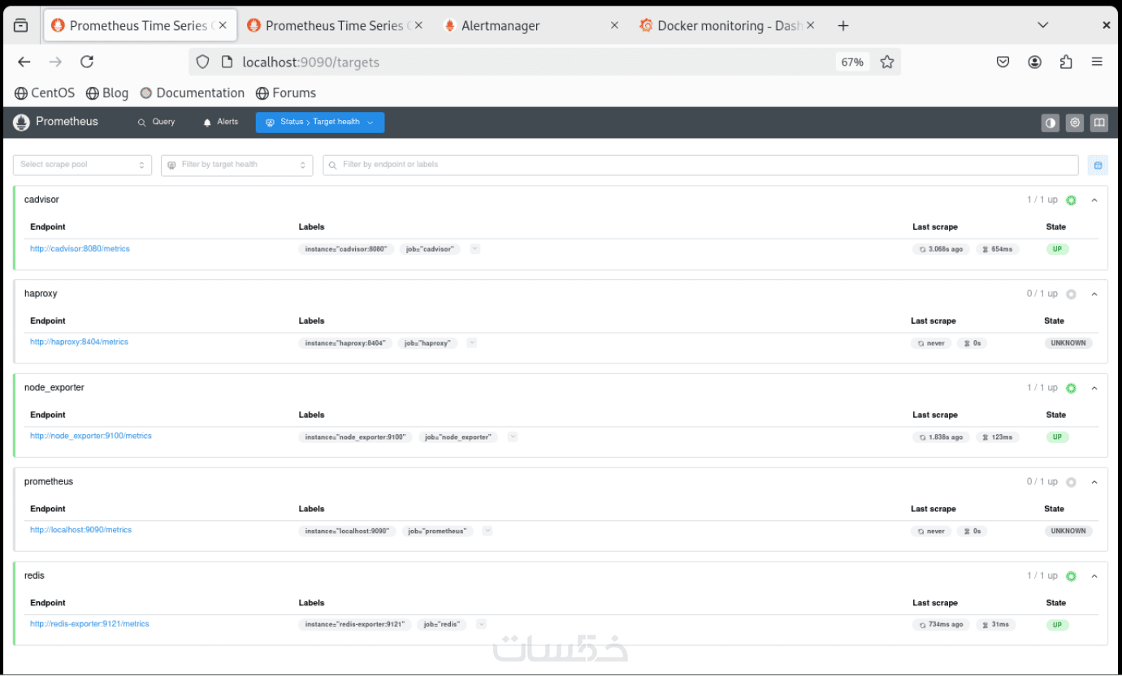Collapse the haproxy pool
This screenshot has height=676, width=1122.
point(1094,294)
